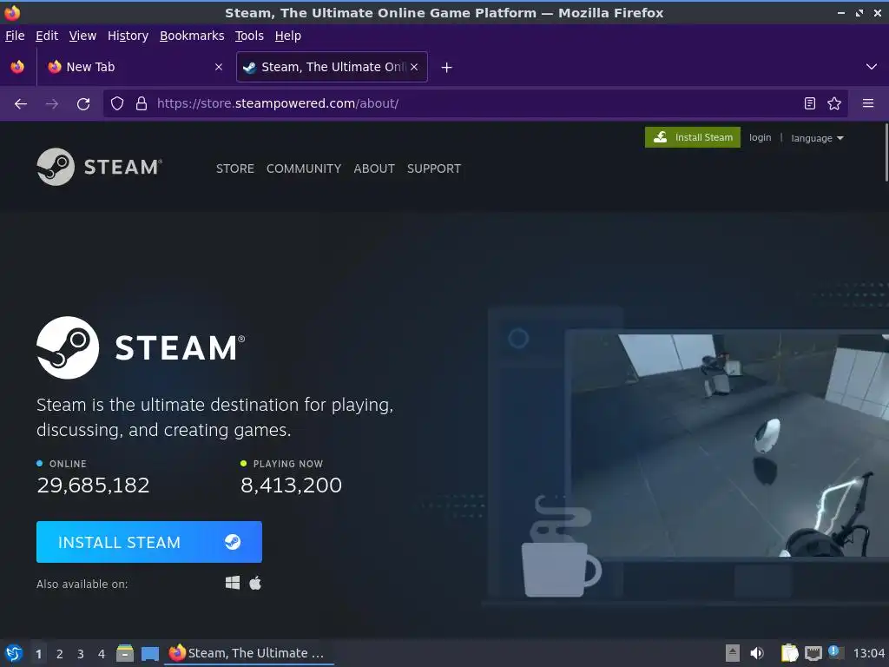Screen dimensions: 889x667
Task: Open the Edit menu
Action: 47,36
